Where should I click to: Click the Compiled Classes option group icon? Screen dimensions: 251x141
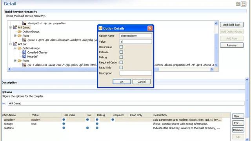click(24, 52)
